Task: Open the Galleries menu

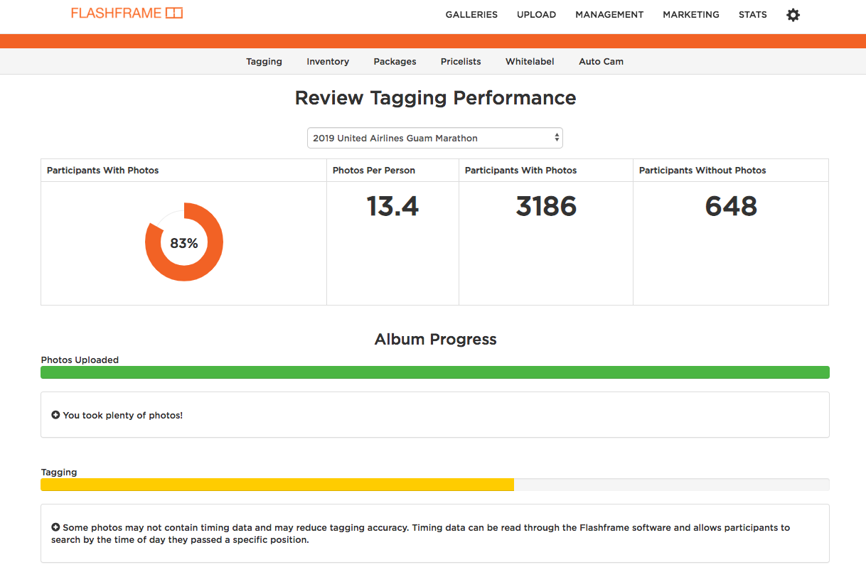Action: coord(471,14)
